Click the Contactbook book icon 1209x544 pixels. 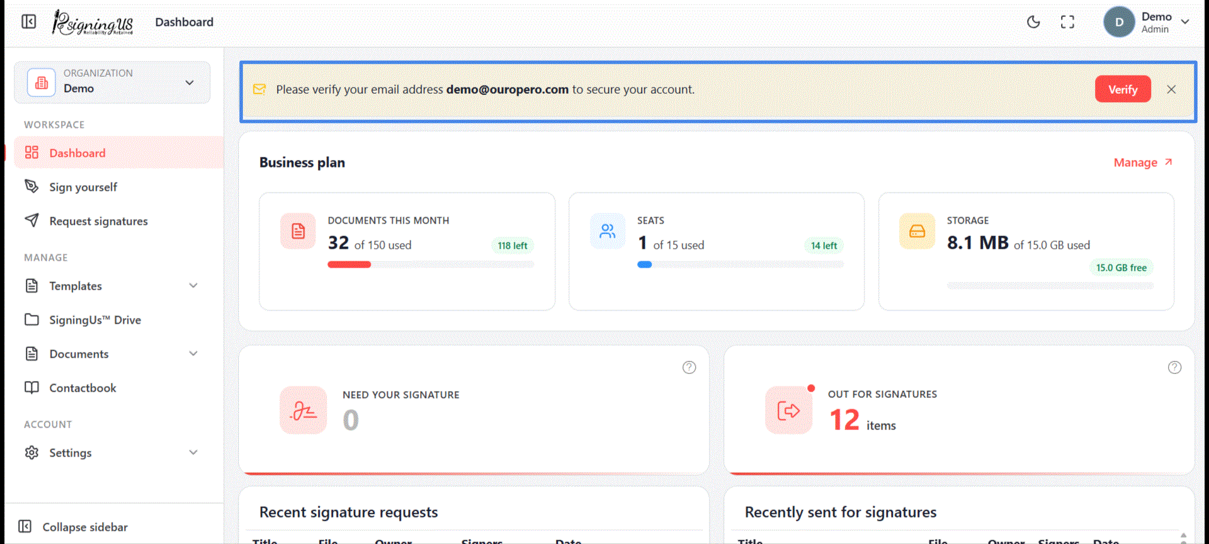31,387
